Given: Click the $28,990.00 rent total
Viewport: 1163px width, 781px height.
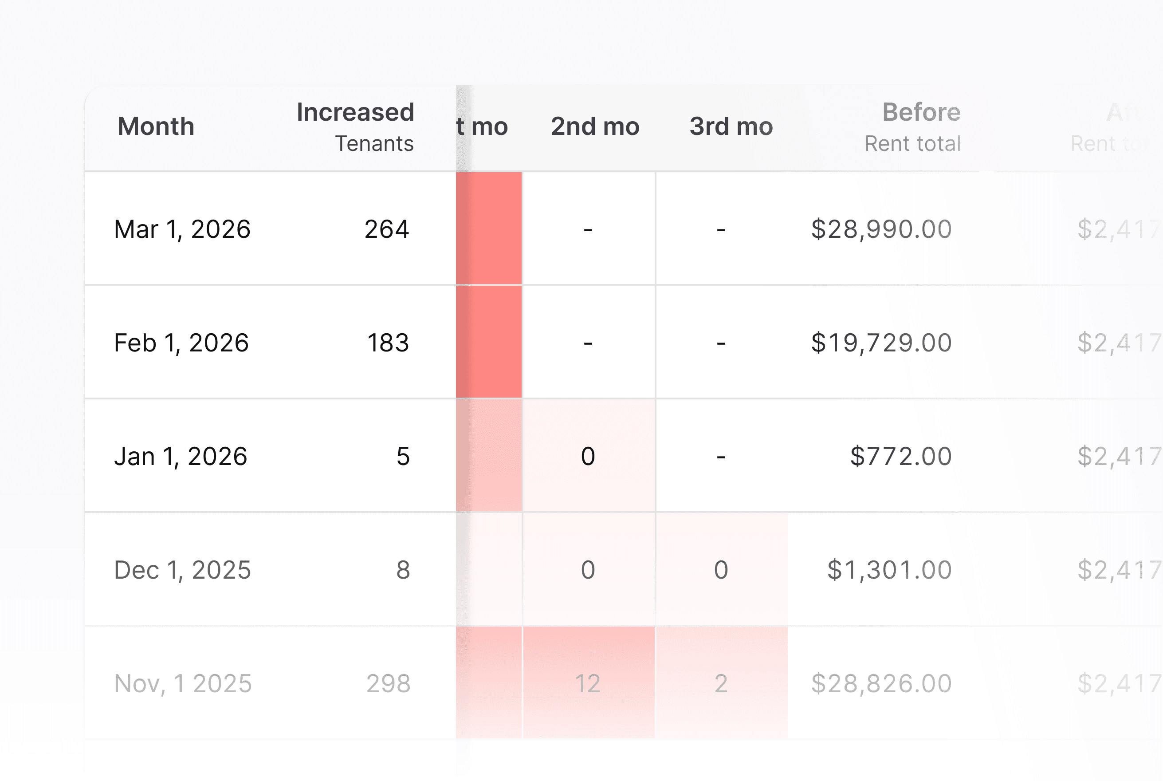Looking at the screenshot, I should [881, 229].
